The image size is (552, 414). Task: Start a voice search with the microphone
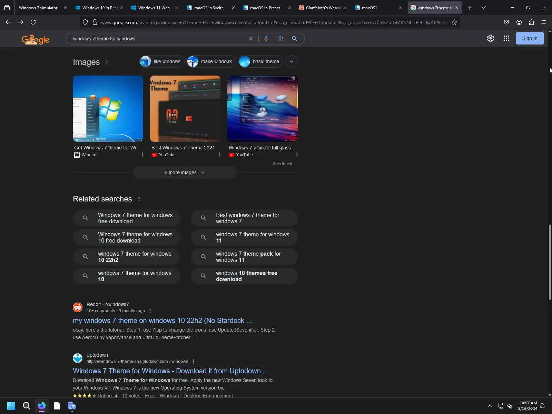pyautogui.click(x=266, y=39)
